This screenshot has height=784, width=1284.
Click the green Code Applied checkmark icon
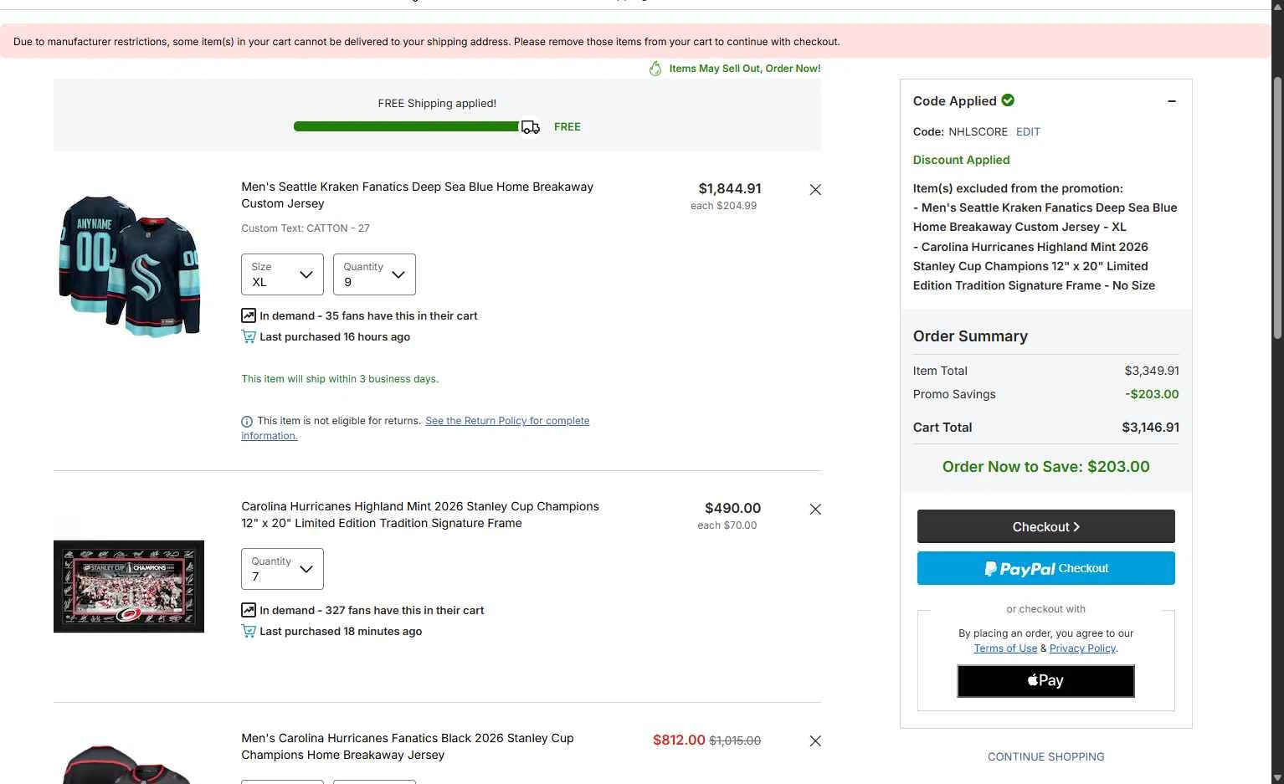(1008, 100)
